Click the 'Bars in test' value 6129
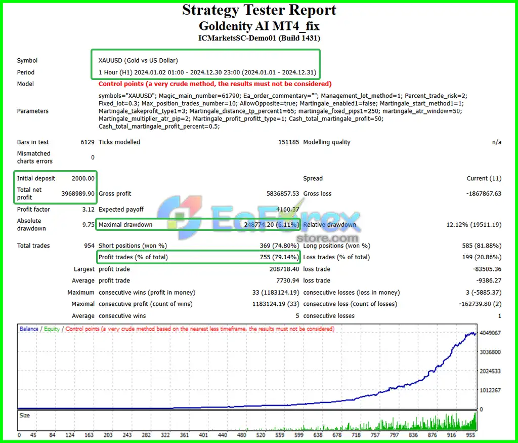 point(88,142)
